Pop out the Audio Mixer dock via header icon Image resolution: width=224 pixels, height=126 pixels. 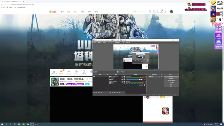click(x=146, y=74)
